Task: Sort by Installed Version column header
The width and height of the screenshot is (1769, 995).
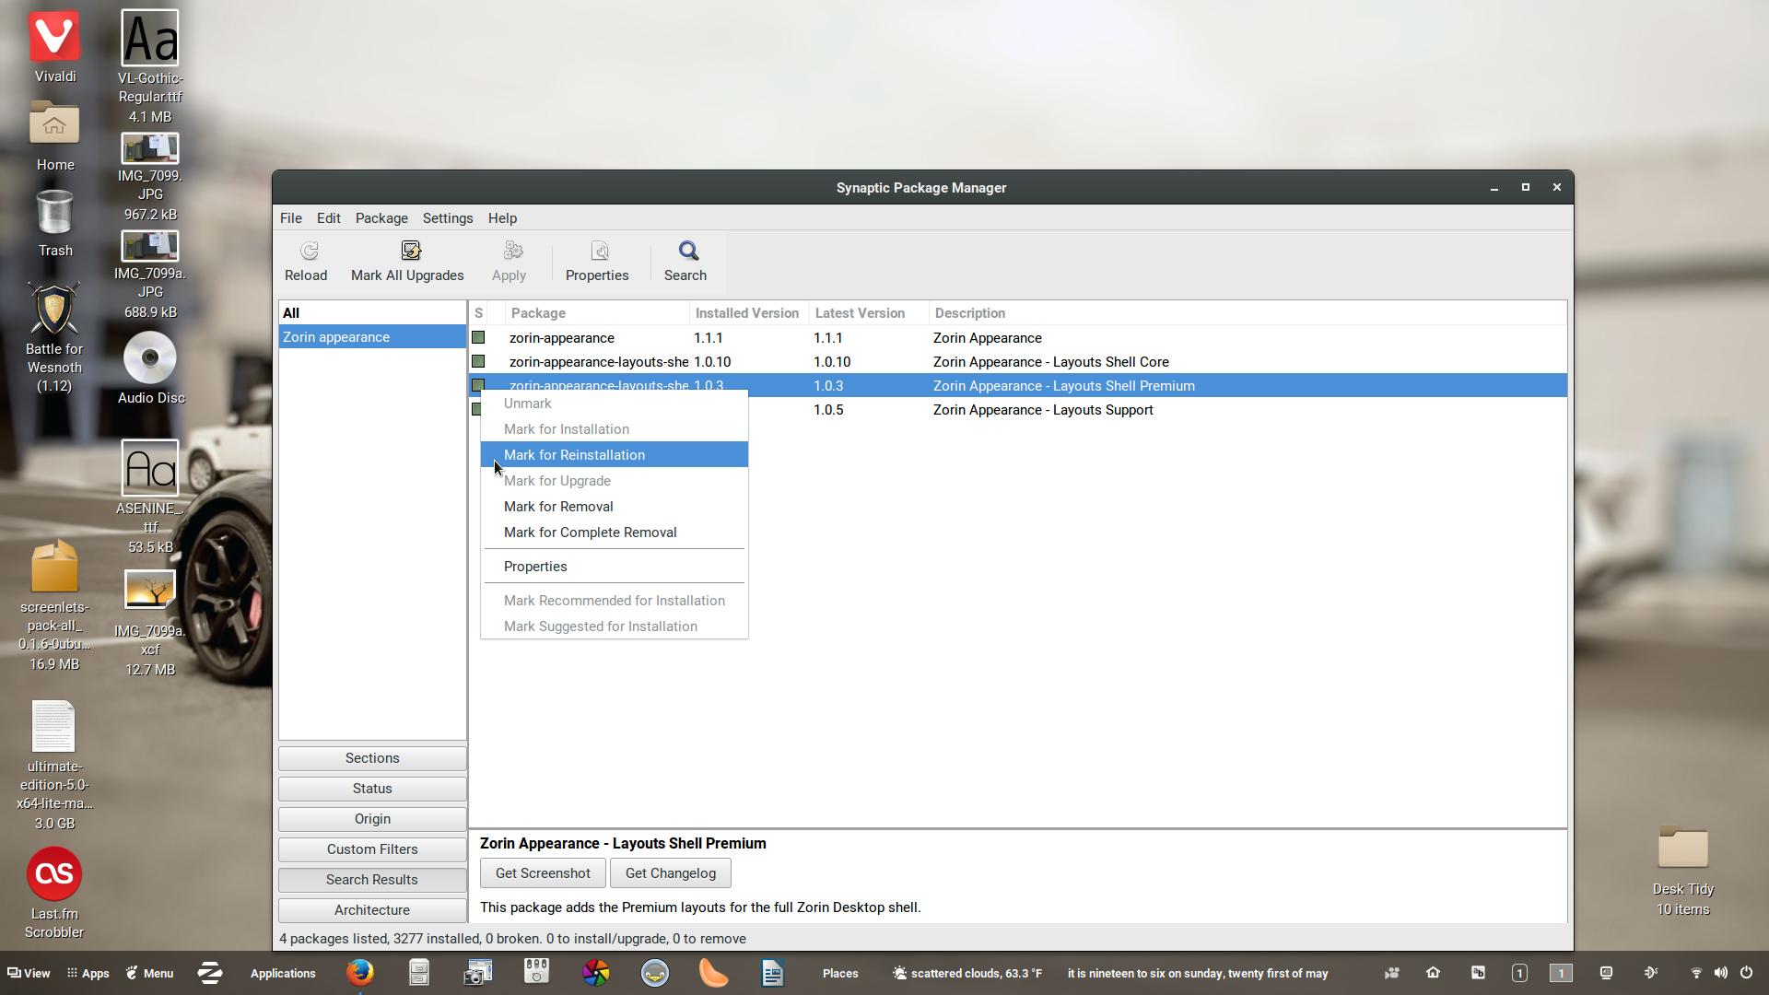Action: tap(749, 313)
